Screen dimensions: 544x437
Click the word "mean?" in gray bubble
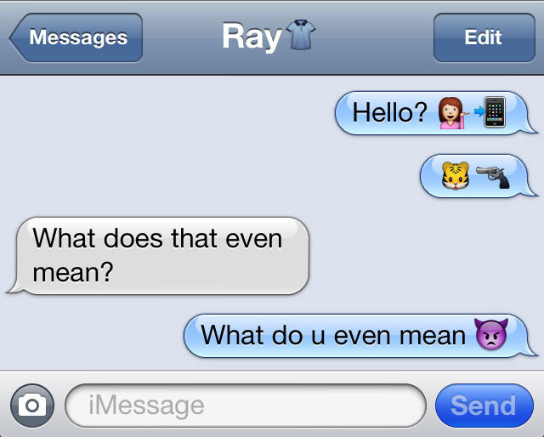pos(73,272)
